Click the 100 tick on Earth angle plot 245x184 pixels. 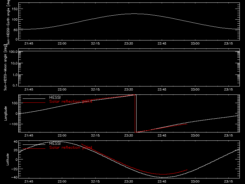15,20
